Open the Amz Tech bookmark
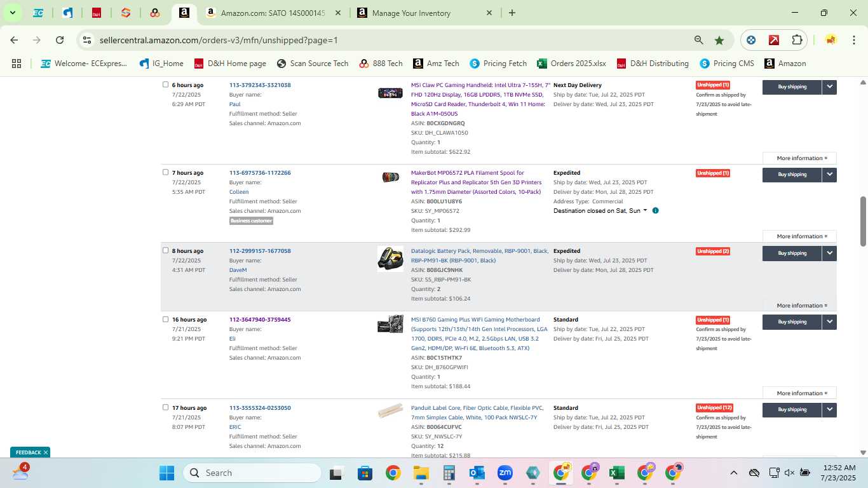868x488 pixels. pyautogui.click(x=436, y=64)
